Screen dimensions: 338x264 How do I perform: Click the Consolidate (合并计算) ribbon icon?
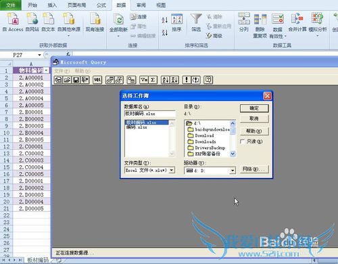[x=297, y=22]
